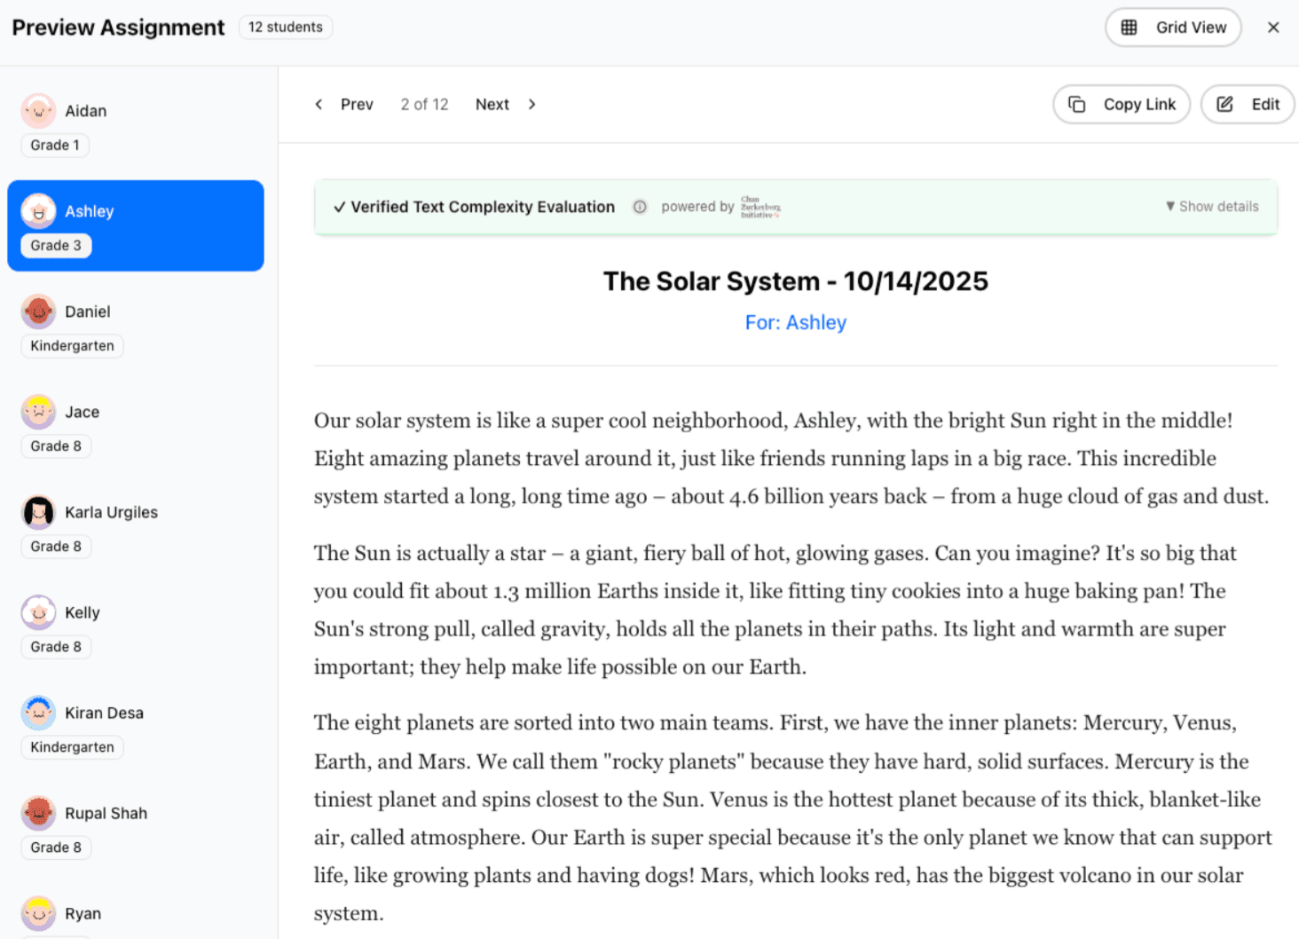Viewport: 1299px width, 946px height.
Task: Select Jace from the student sidebar
Action: (x=82, y=412)
